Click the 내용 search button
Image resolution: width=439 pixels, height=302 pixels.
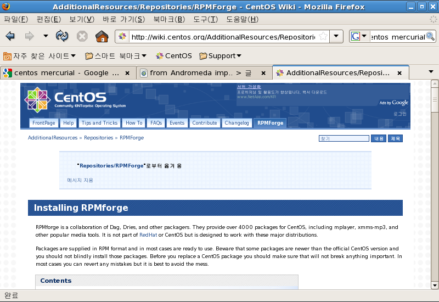pos(379,138)
